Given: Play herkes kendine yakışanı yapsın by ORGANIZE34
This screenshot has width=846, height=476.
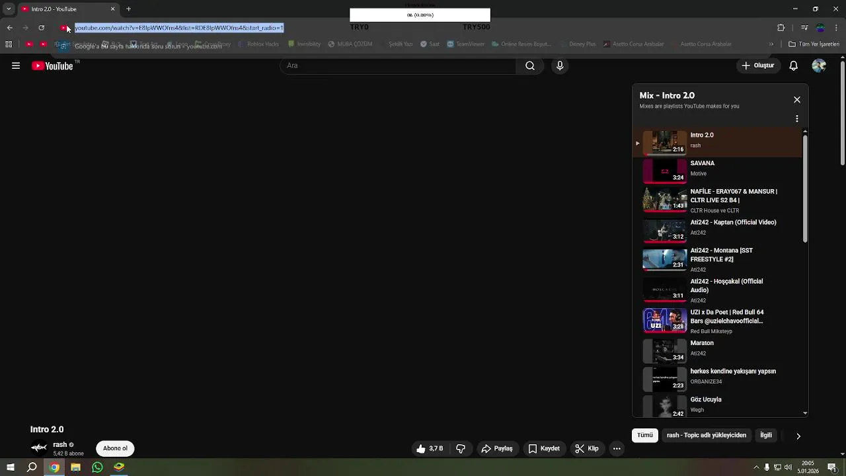Looking at the screenshot, I should (x=718, y=379).
